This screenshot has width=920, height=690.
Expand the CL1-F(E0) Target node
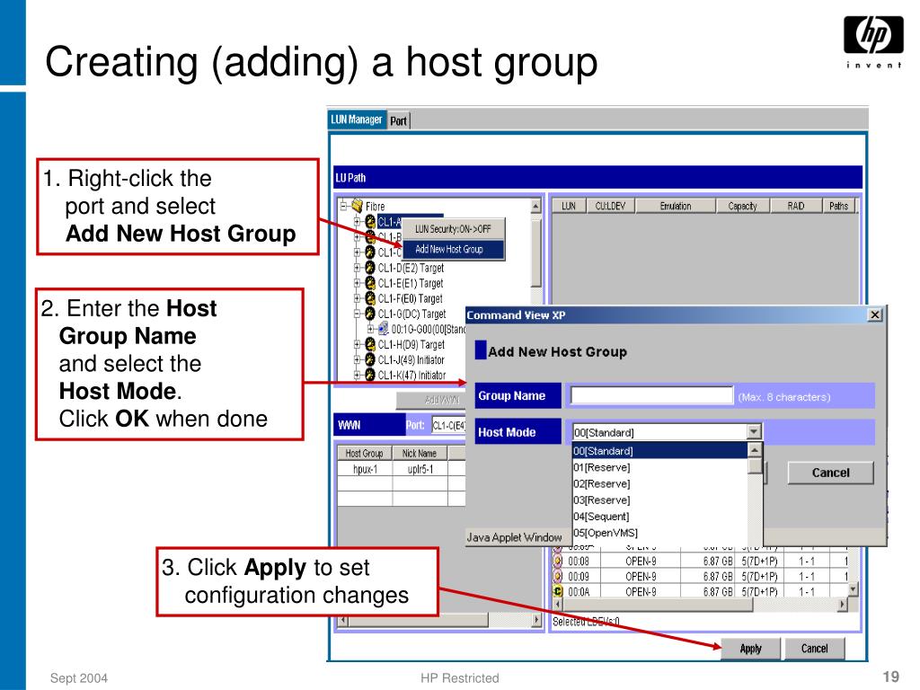tap(357, 298)
